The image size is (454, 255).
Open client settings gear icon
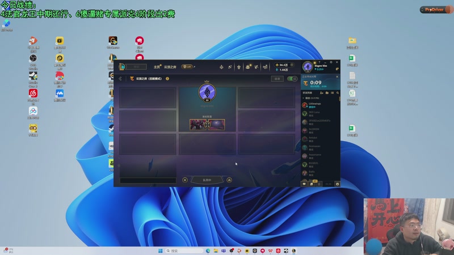(331, 62)
